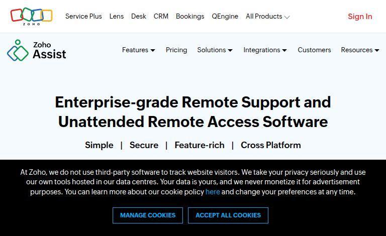386x236 pixels.
Task: Open the cookie policy 'here' link
Action: coord(213,192)
